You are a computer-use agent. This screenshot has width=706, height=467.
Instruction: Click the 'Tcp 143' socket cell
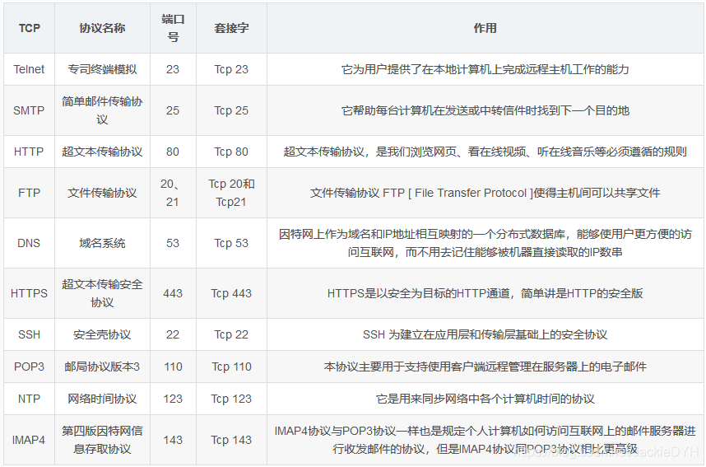pyautogui.click(x=231, y=440)
